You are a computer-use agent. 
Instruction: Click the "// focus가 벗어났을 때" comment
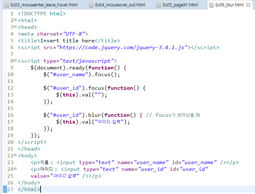(173, 115)
